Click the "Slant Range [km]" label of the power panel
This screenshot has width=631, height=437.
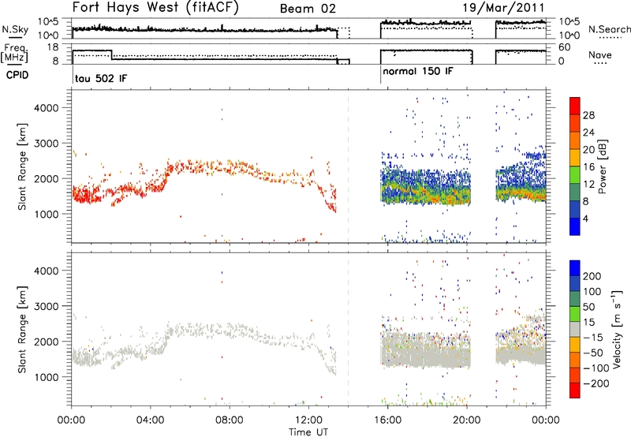coord(22,166)
